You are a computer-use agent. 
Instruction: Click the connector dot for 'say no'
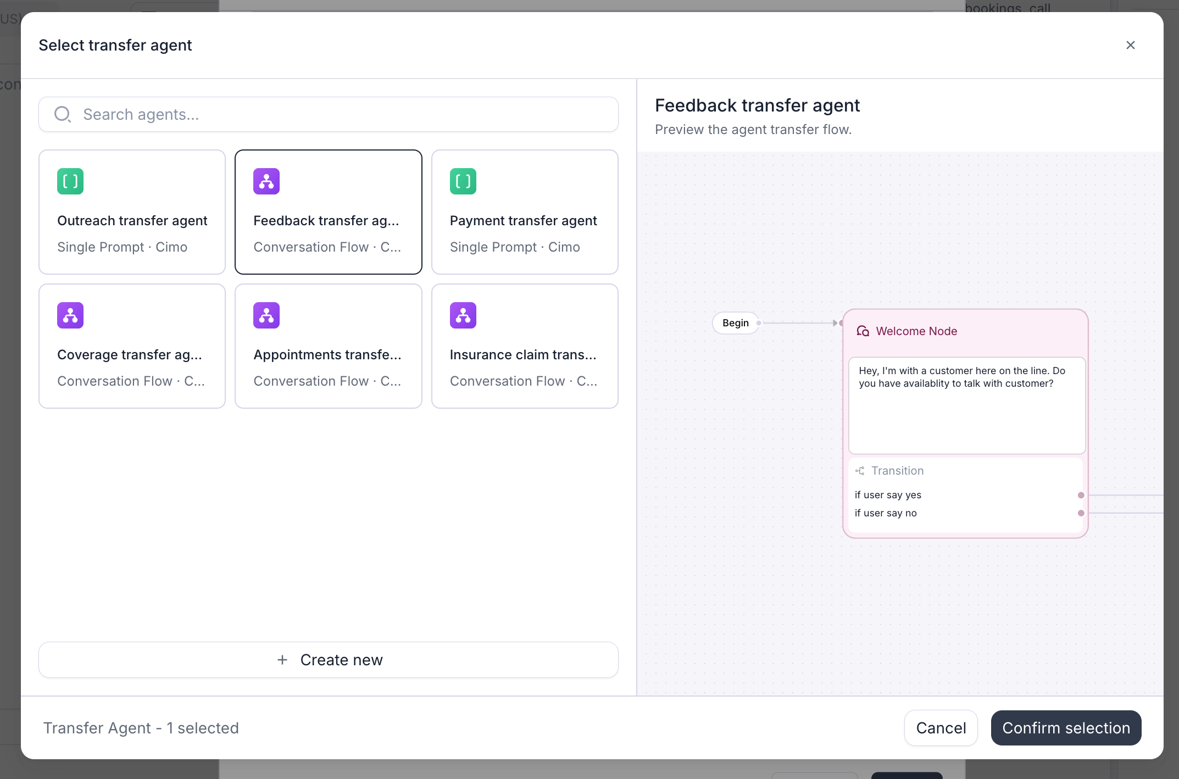coord(1081,513)
